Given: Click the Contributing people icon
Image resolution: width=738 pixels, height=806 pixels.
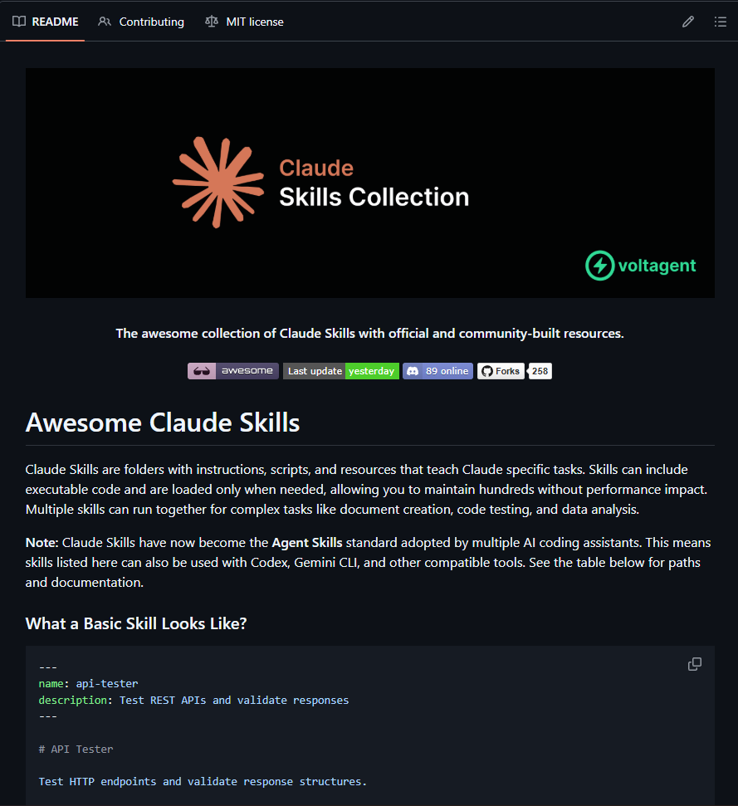Looking at the screenshot, I should (105, 22).
